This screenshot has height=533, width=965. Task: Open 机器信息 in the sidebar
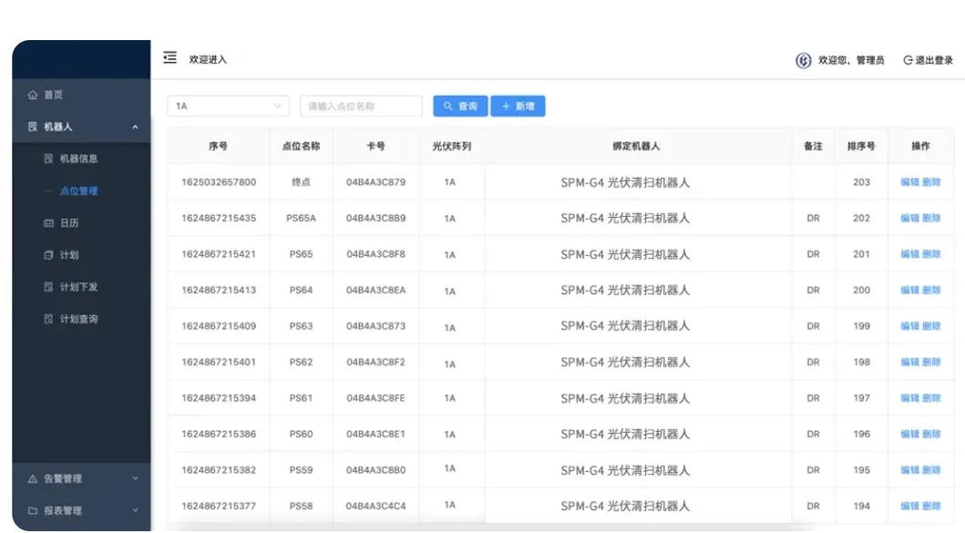78,159
